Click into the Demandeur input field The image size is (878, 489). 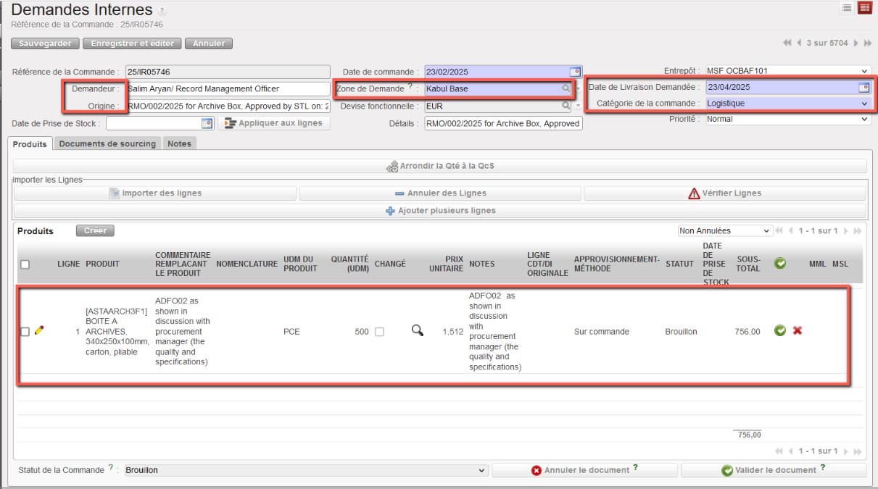pyautogui.click(x=228, y=88)
